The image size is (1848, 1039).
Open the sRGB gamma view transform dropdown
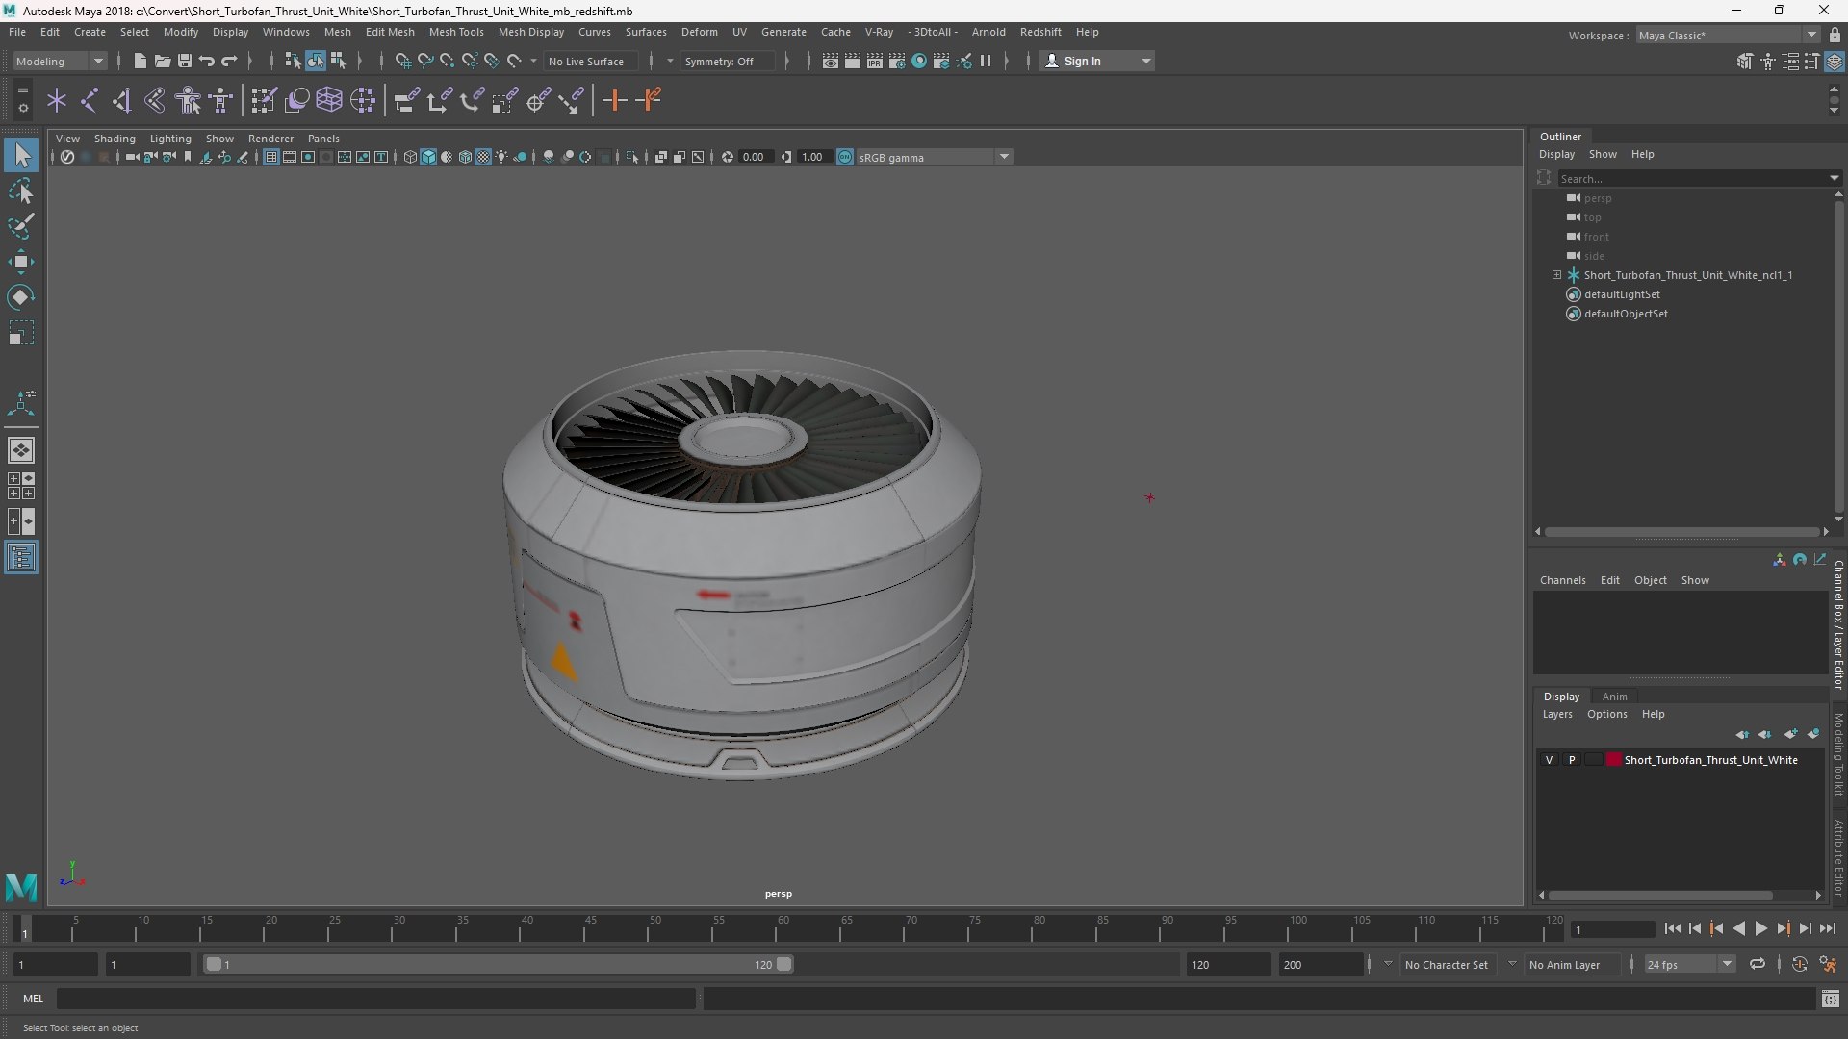tap(933, 157)
